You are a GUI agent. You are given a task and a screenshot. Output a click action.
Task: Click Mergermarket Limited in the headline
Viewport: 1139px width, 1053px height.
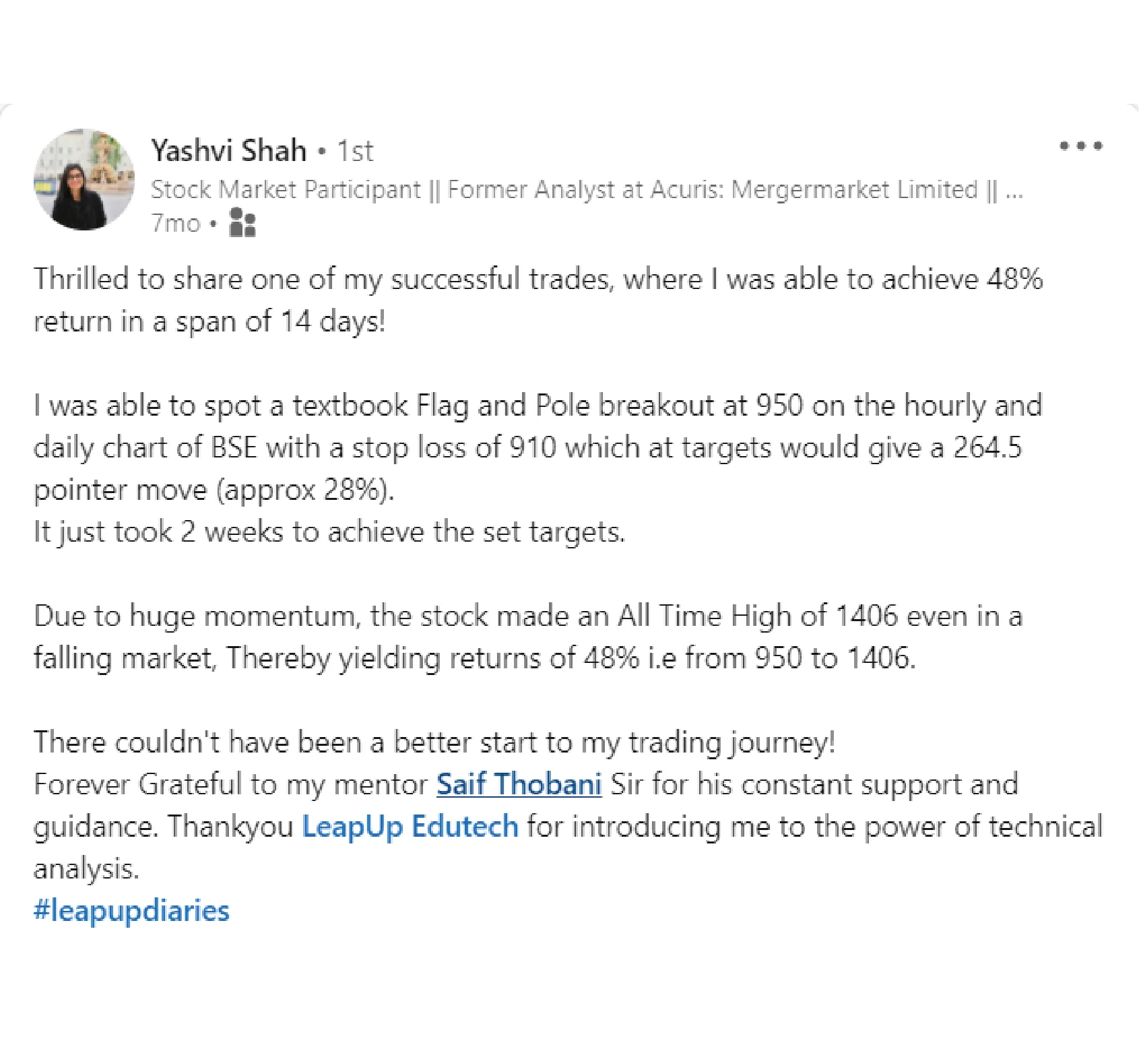click(854, 189)
